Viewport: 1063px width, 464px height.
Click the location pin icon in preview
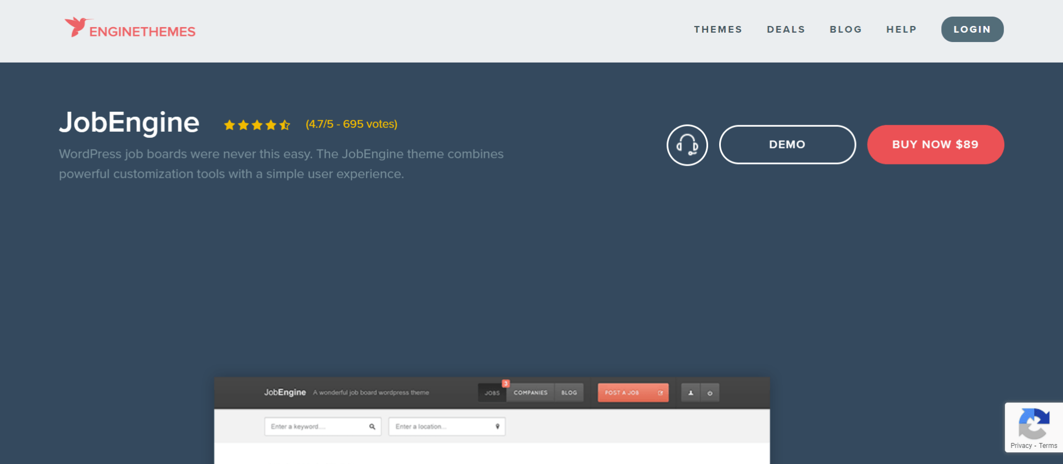(x=497, y=426)
